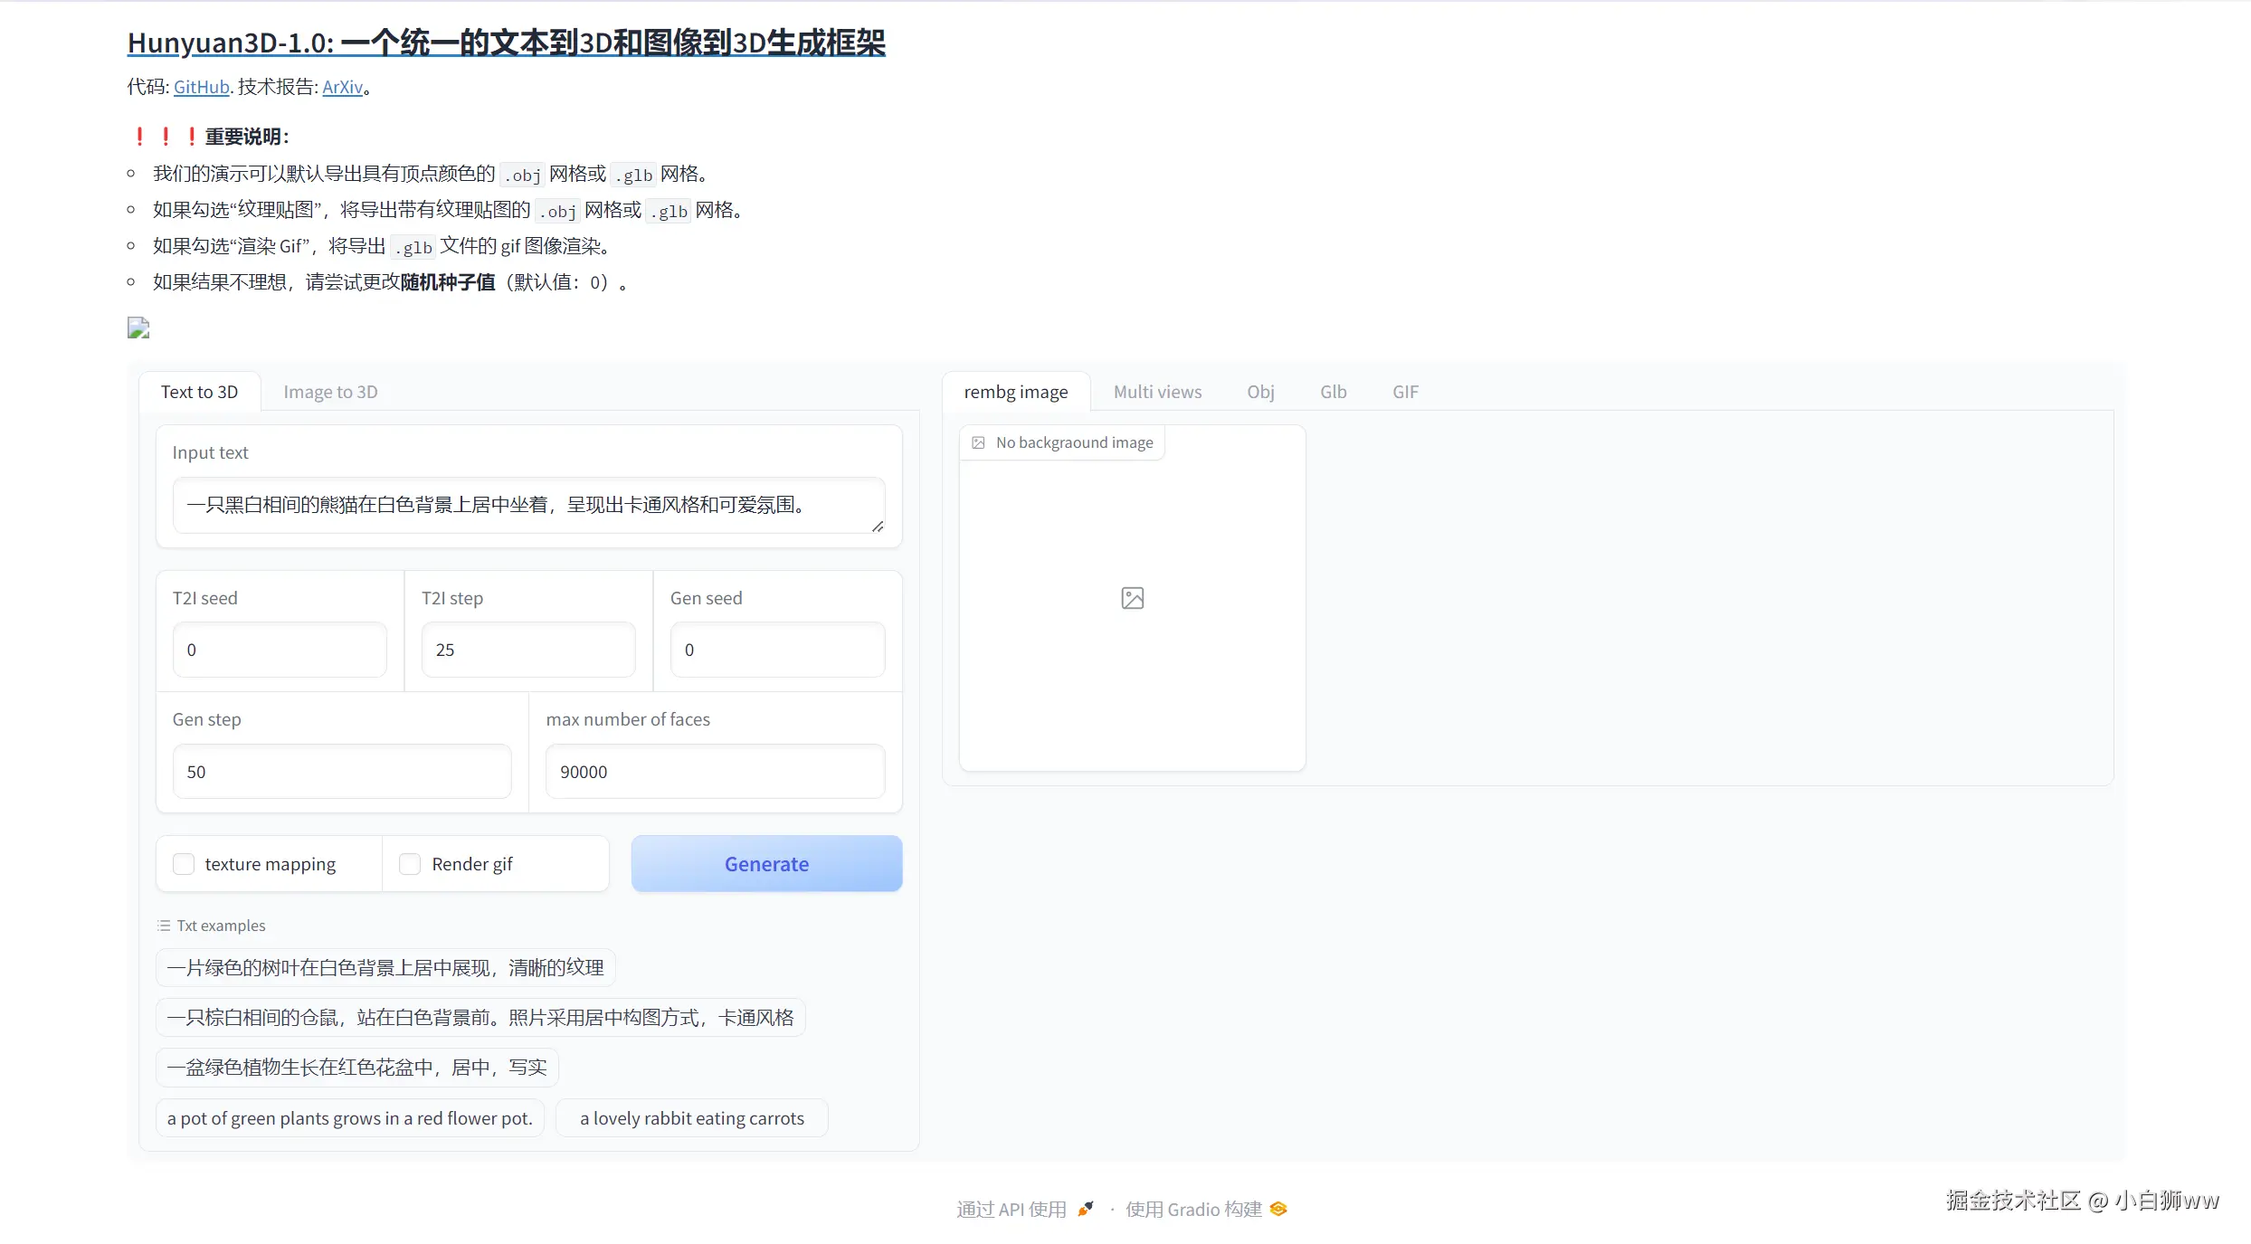Click the Gradio logo icon in footer
2251x1244 pixels.
coord(1278,1209)
